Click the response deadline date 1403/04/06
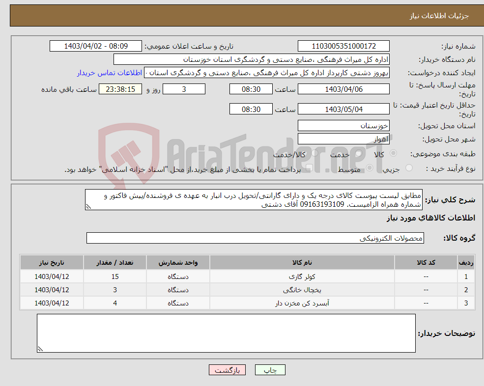The image size is (484, 386). click(x=343, y=89)
